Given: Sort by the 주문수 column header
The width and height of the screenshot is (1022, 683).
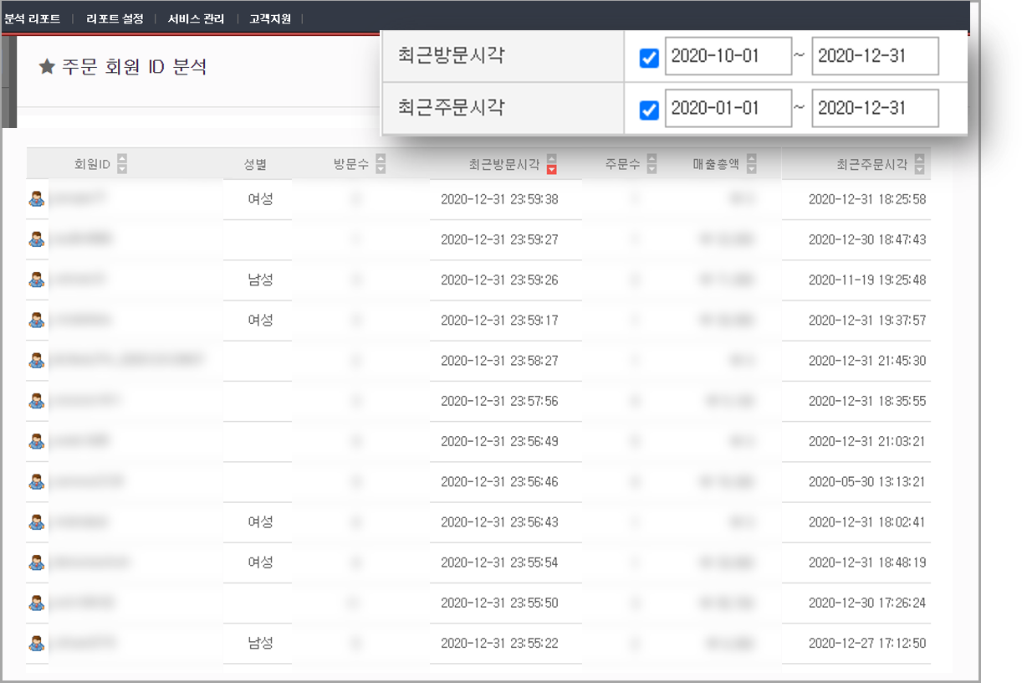Looking at the screenshot, I should point(623,165).
